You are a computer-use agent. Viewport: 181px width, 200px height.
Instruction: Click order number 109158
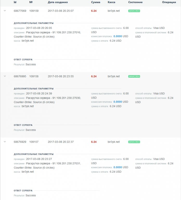point(34,76)
